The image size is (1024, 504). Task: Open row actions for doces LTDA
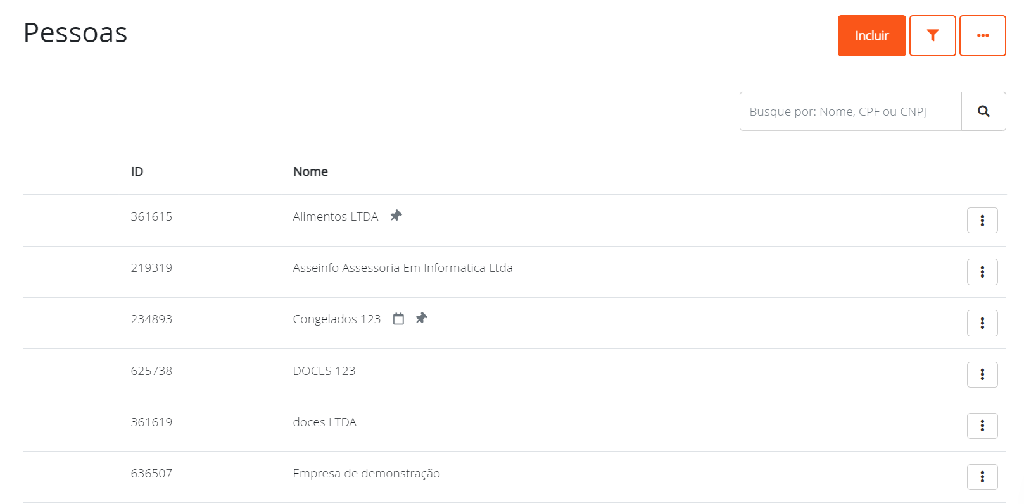click(982, 426)
